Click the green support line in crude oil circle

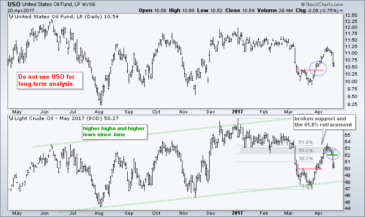(x=332, y=155)
